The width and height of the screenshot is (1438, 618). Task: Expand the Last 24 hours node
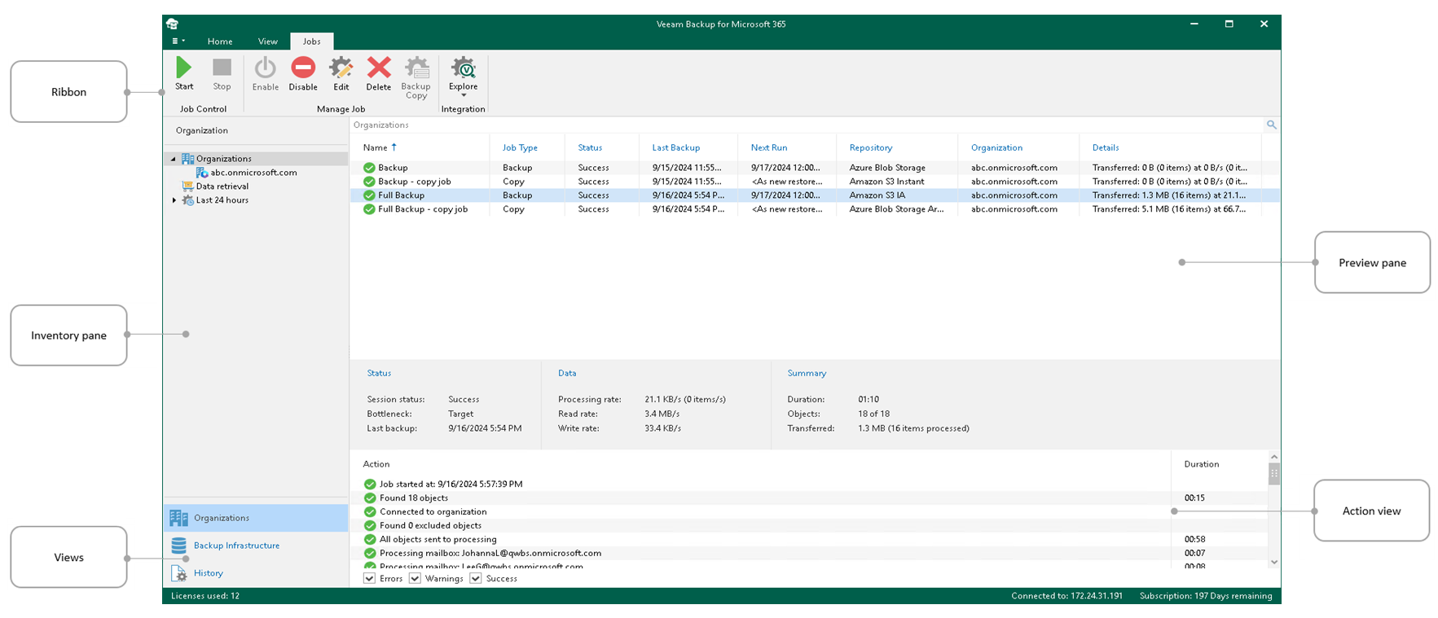click(174, 200)
